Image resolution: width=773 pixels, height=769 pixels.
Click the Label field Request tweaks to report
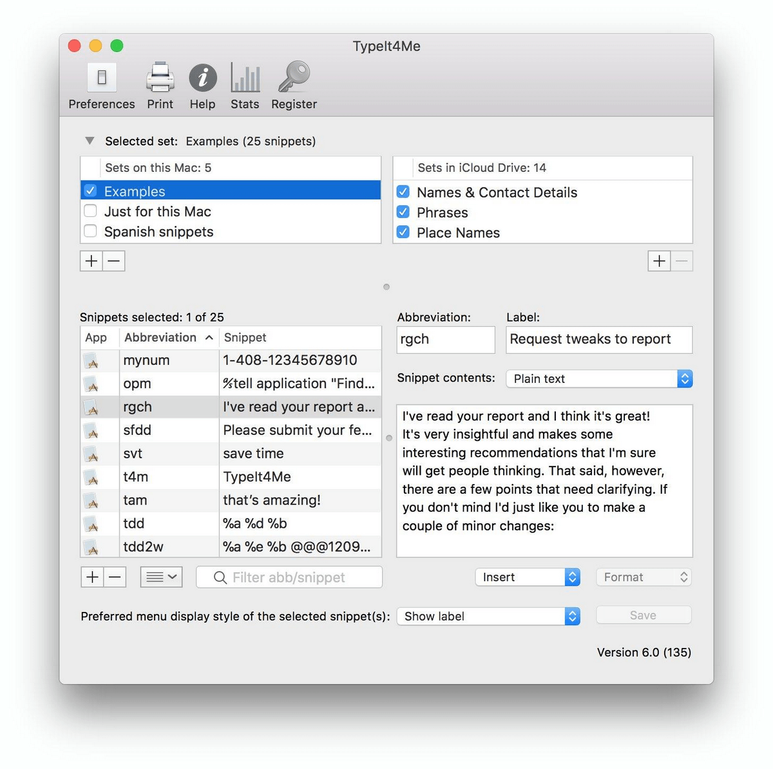(x=599, y=339)
